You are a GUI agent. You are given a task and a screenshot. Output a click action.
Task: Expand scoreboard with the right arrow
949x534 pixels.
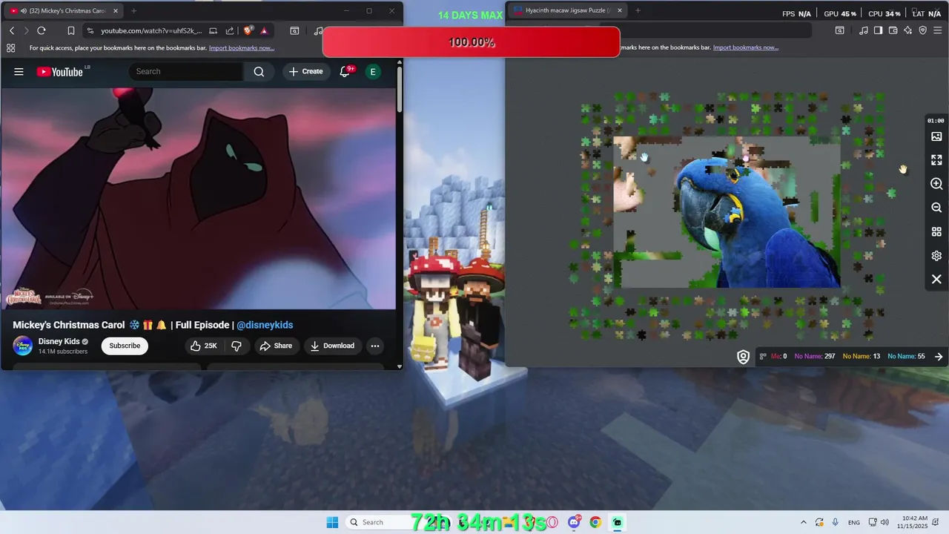(939, 357)
